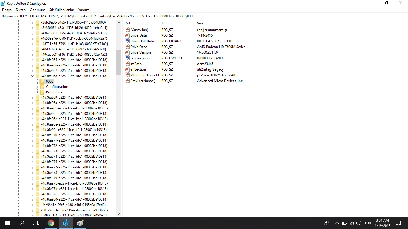Click folder icon of {4d36e968-e325-11ce-bfc1-08002be10318}
408x229 pixels.
[x=37, y=76]
